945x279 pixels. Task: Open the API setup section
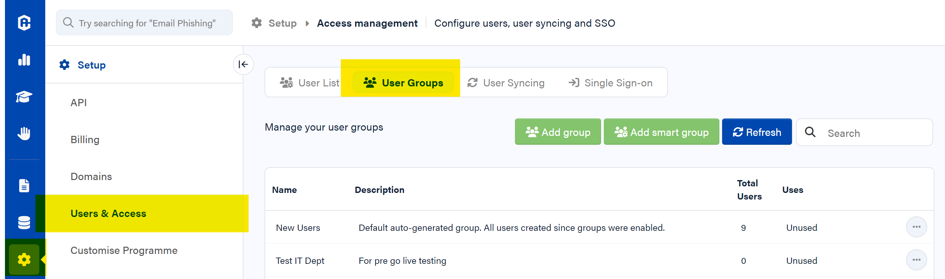(79, 103)
